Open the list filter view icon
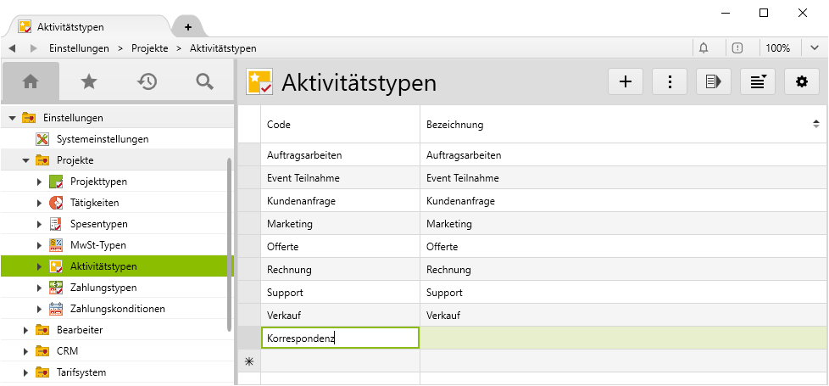The height and width of the screenshot is (386, 829). 758,81
